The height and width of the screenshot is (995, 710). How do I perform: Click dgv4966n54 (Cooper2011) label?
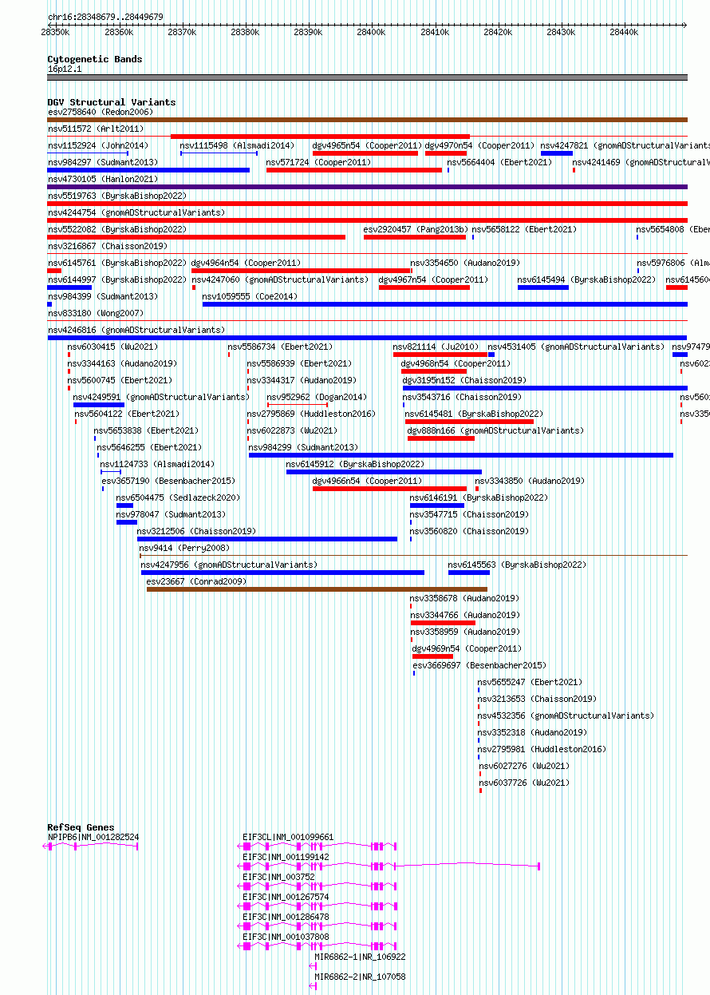point(367,481)
